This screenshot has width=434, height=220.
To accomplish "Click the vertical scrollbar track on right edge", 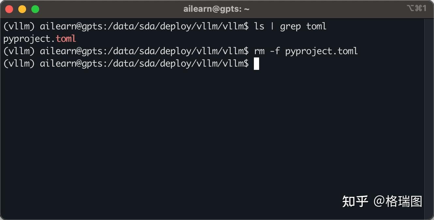I will click(428, 118).
